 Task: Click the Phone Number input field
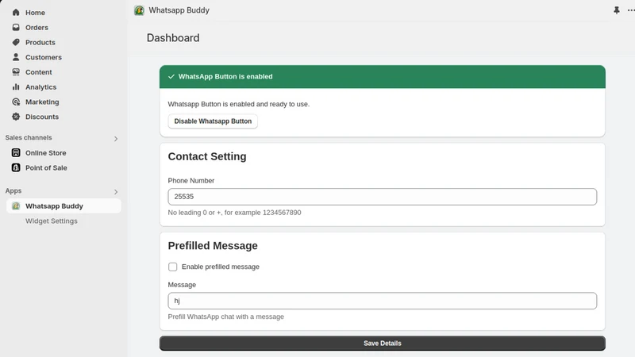coord(383,197)
